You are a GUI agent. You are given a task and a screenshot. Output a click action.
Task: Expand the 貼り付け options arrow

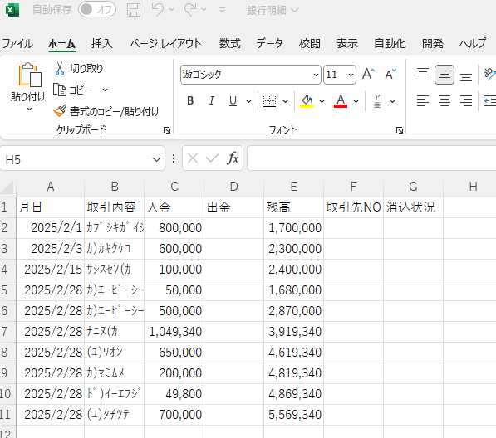click(29, 109)
